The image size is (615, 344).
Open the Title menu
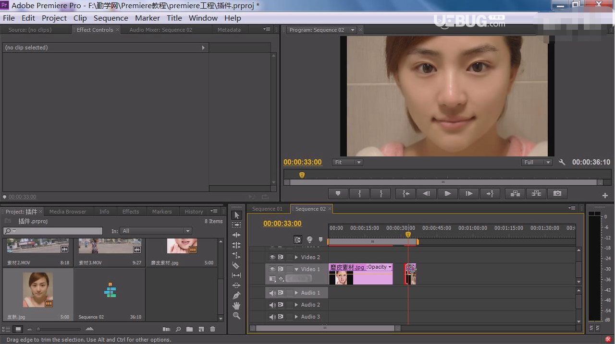point(174,18)
